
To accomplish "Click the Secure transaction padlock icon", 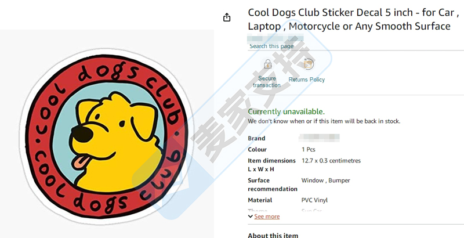I will pos(268,64).
